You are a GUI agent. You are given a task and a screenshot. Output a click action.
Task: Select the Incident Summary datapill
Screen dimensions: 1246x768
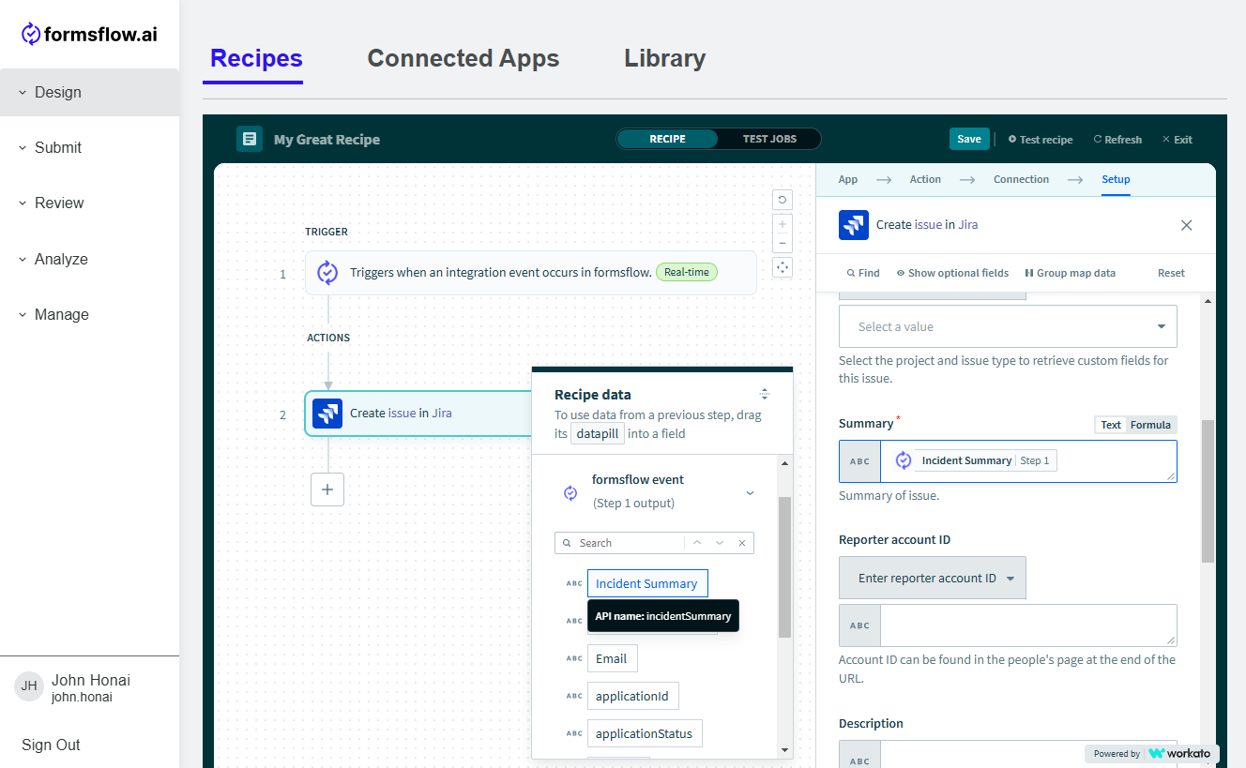647,583
